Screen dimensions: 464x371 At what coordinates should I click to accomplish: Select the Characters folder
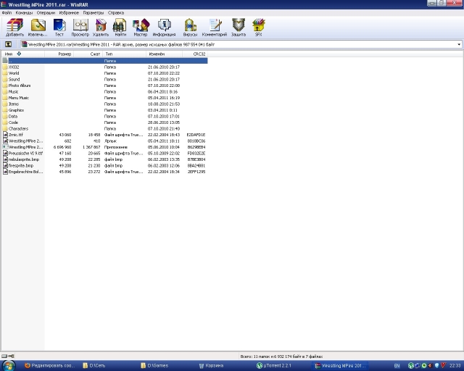point(104,129)
